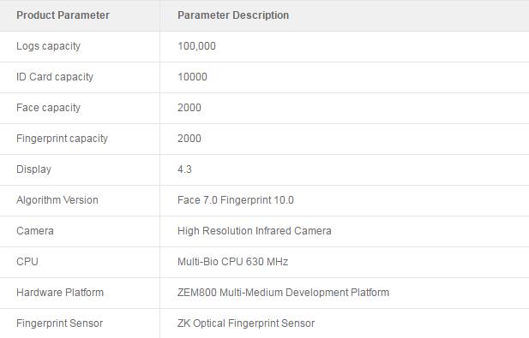Image resolution: width=529 pixels, height=338 pixels.
Task: Click the 100,000 logs capacity value
Action: tap(196, 46)
